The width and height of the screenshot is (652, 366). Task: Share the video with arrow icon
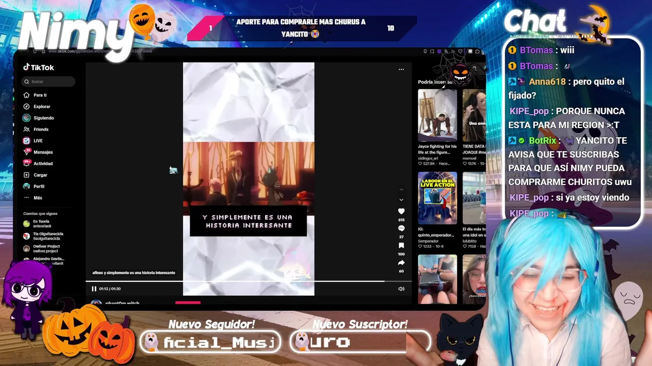[401, 263]
